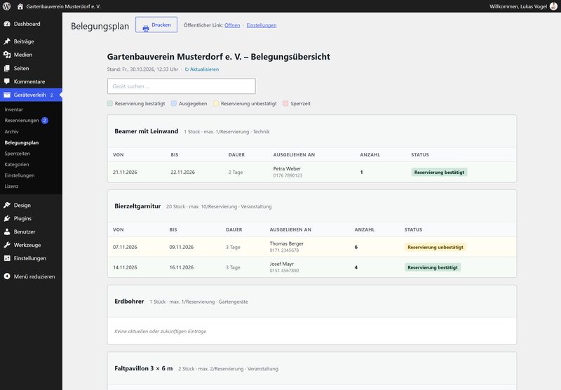Image resolution: width=561 pixels, height=390 pixels.
Task: Click the Design brush icon
Action: (7, 205)
